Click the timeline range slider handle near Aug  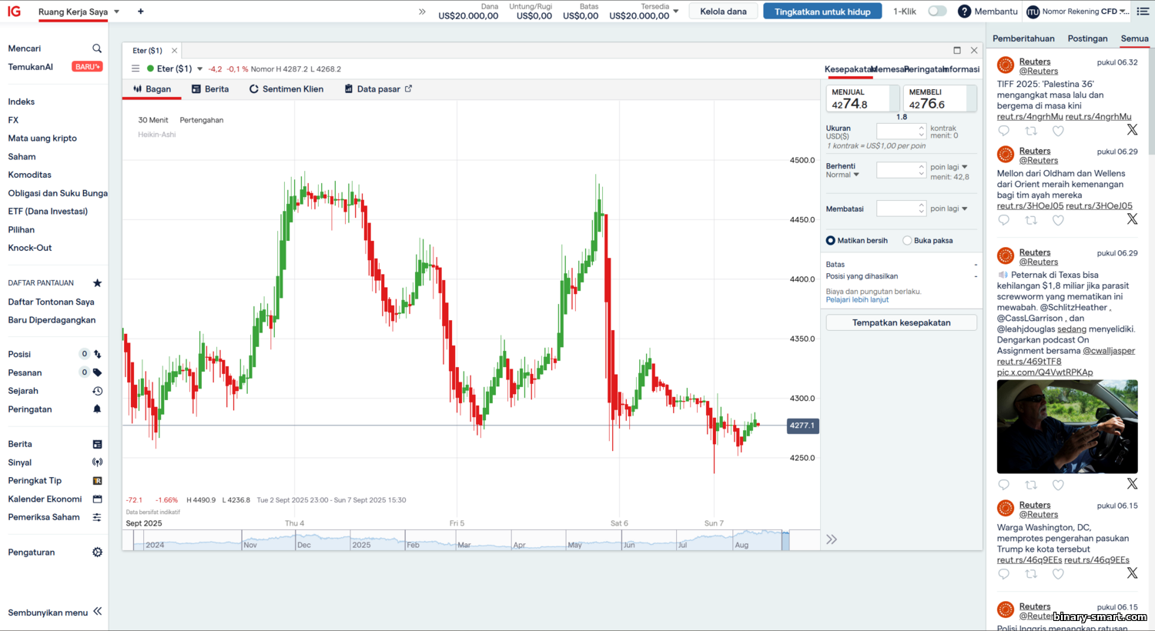point(785,541)
